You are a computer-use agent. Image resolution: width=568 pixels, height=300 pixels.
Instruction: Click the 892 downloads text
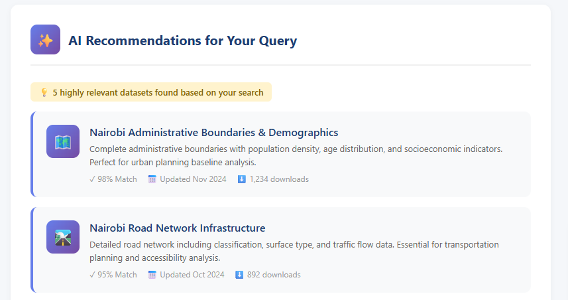[x=274, y=275]
